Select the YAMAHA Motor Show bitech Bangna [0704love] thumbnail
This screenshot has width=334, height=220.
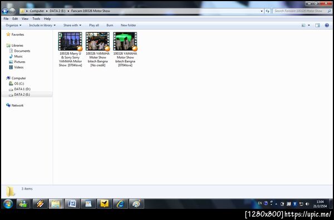[125, 42]
